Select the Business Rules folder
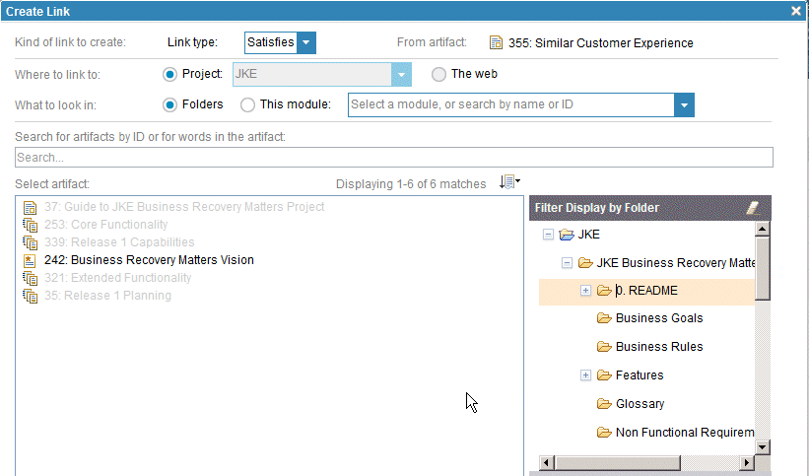Image resolution: width=809 pixels, height=476 pixels. point(659,347)
